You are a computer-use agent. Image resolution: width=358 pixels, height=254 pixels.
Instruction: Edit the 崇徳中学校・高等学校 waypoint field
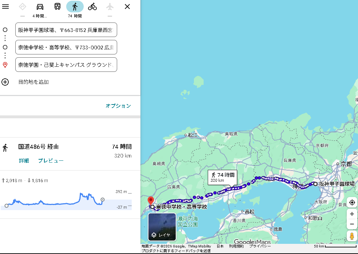tap(66, 47)
